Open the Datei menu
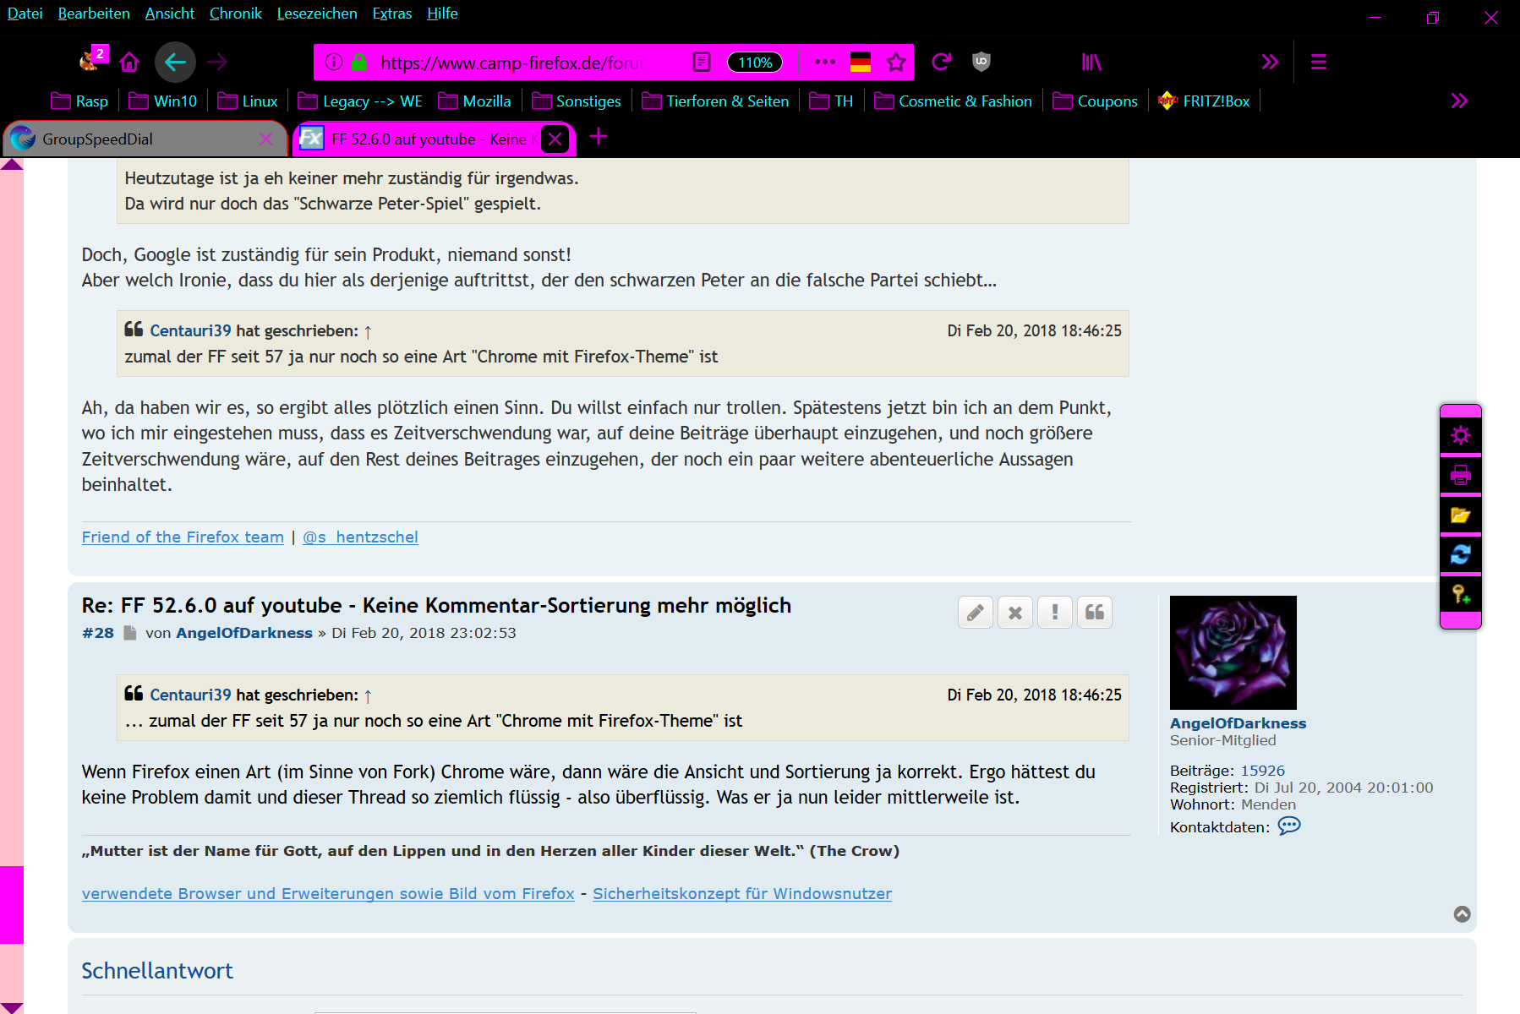This screenshot has width=1520, height=1014. coord(25,14)
